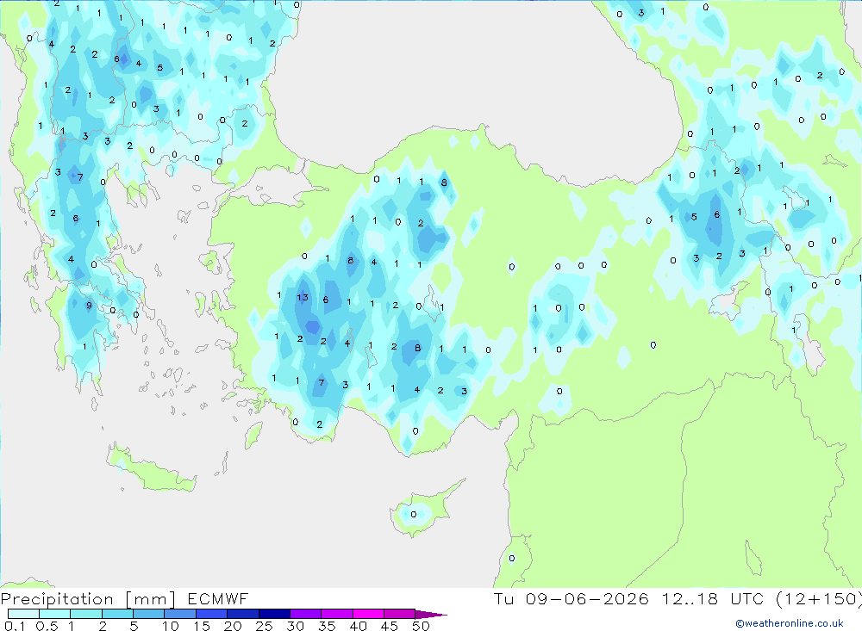Click the '50' legend scale label
The image size is (862, 631).
coord(421,626)
